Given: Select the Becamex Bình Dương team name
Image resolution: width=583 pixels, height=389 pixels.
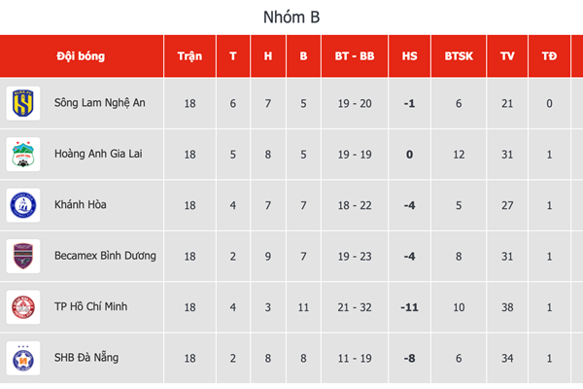Looking at the screenshot, I should [x=105, y=256].
